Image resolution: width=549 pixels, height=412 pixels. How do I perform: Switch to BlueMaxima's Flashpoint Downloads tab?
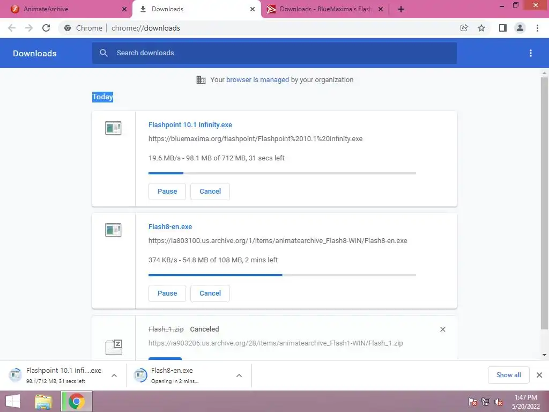(x=325, y=9)
